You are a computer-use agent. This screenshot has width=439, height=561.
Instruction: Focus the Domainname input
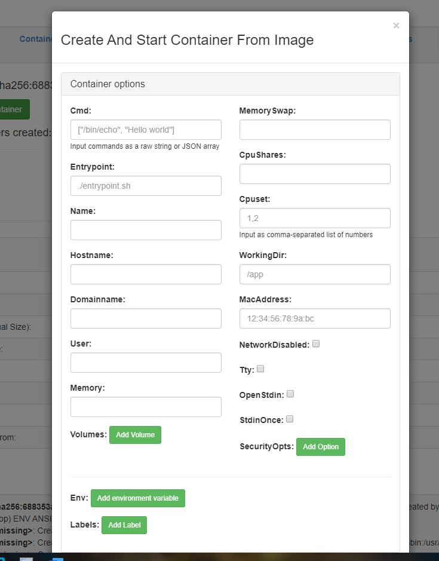[146, 318]
